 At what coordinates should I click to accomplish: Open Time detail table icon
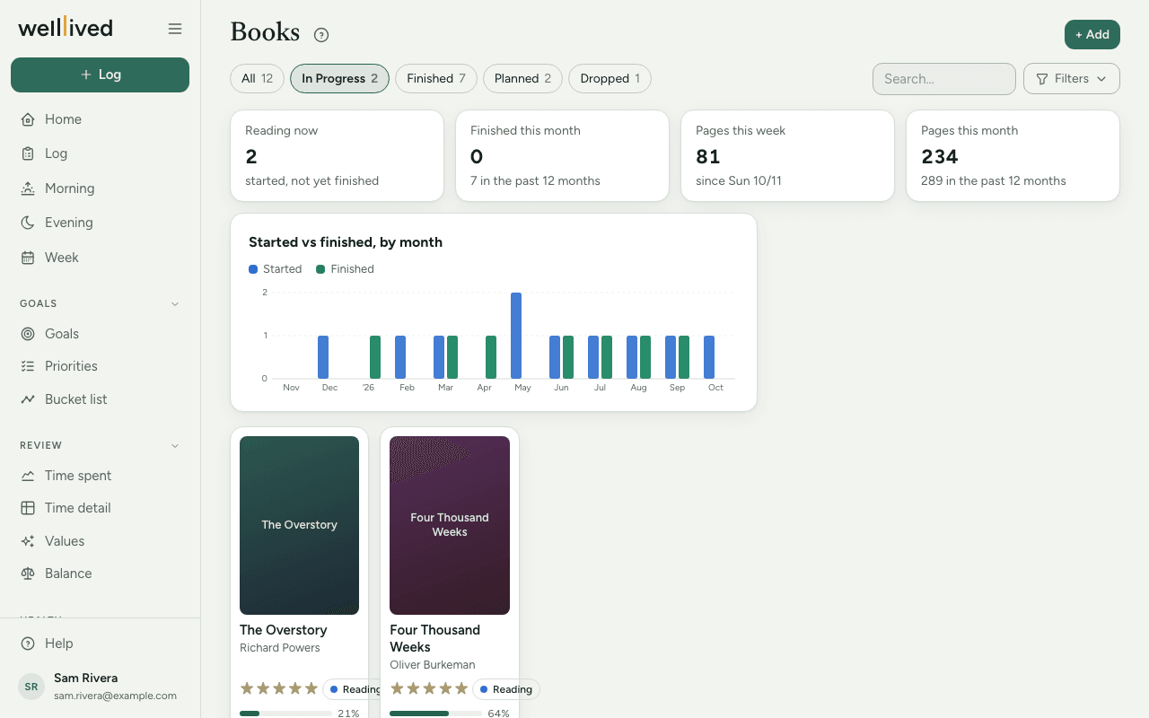click(x=28, y=508)
